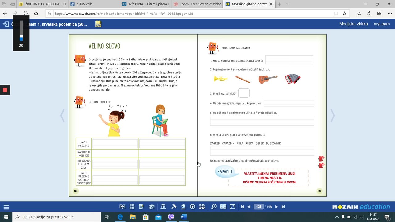Viewport: 395px width, 222px height.
Task: Expand the tab list dropdown arrow
Action: [287, 4]
